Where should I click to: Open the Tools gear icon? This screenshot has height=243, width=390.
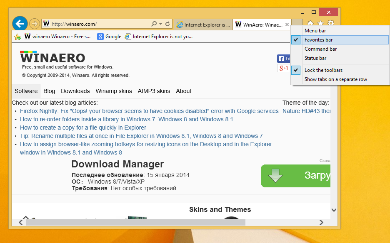pyautogui.click(x=331, y=23)
